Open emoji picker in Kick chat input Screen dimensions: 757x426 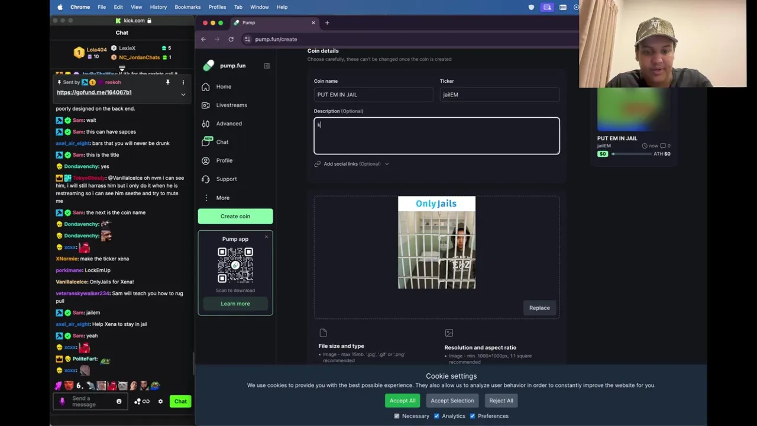point(119,401)
